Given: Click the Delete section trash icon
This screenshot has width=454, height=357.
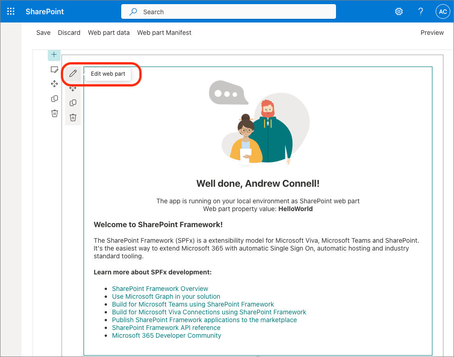Looking at the screenshot, I should point(55,113).
